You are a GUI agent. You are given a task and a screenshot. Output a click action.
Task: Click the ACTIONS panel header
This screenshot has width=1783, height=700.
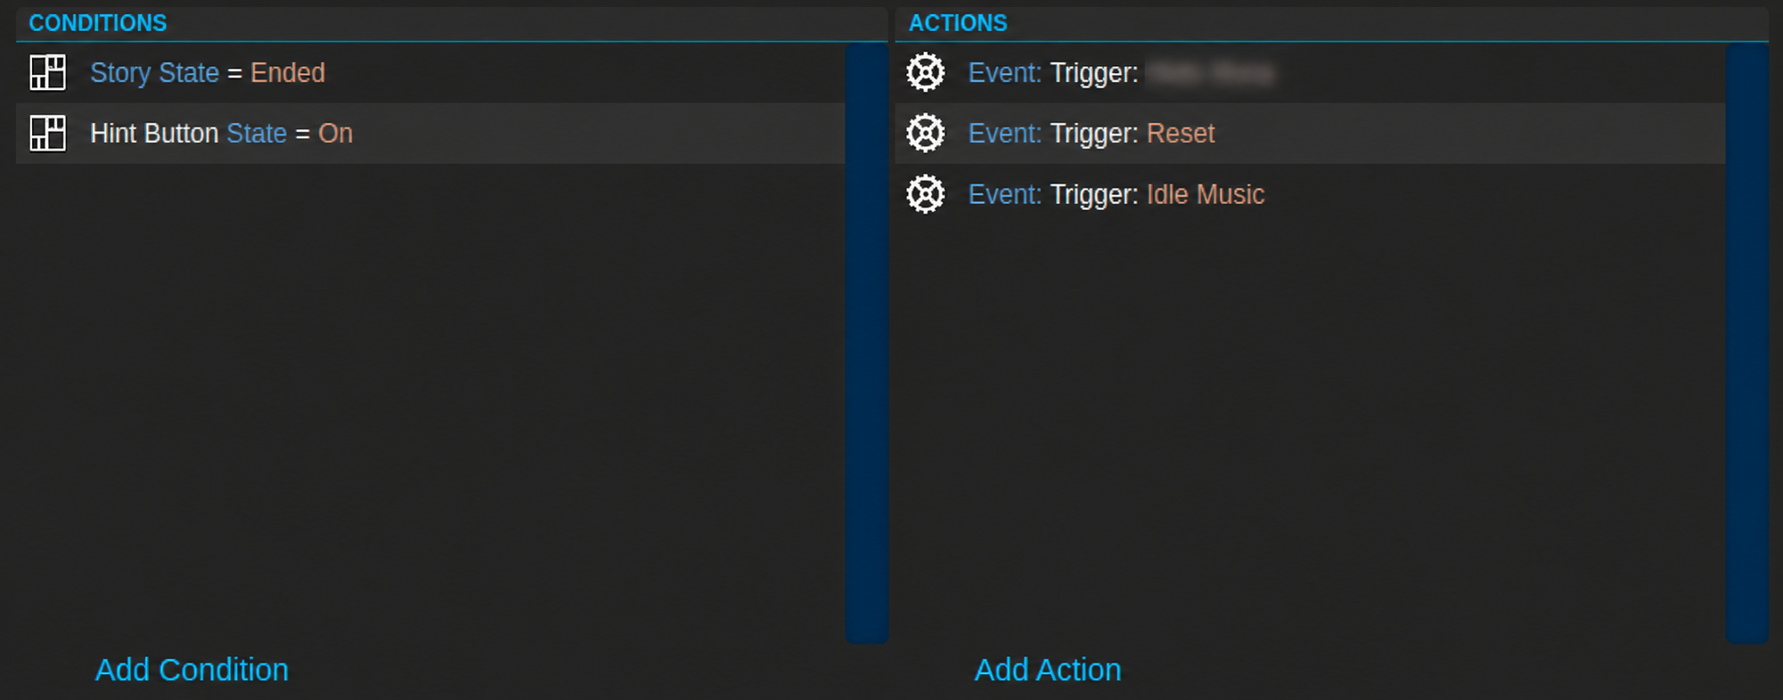[x=958, y=23]
